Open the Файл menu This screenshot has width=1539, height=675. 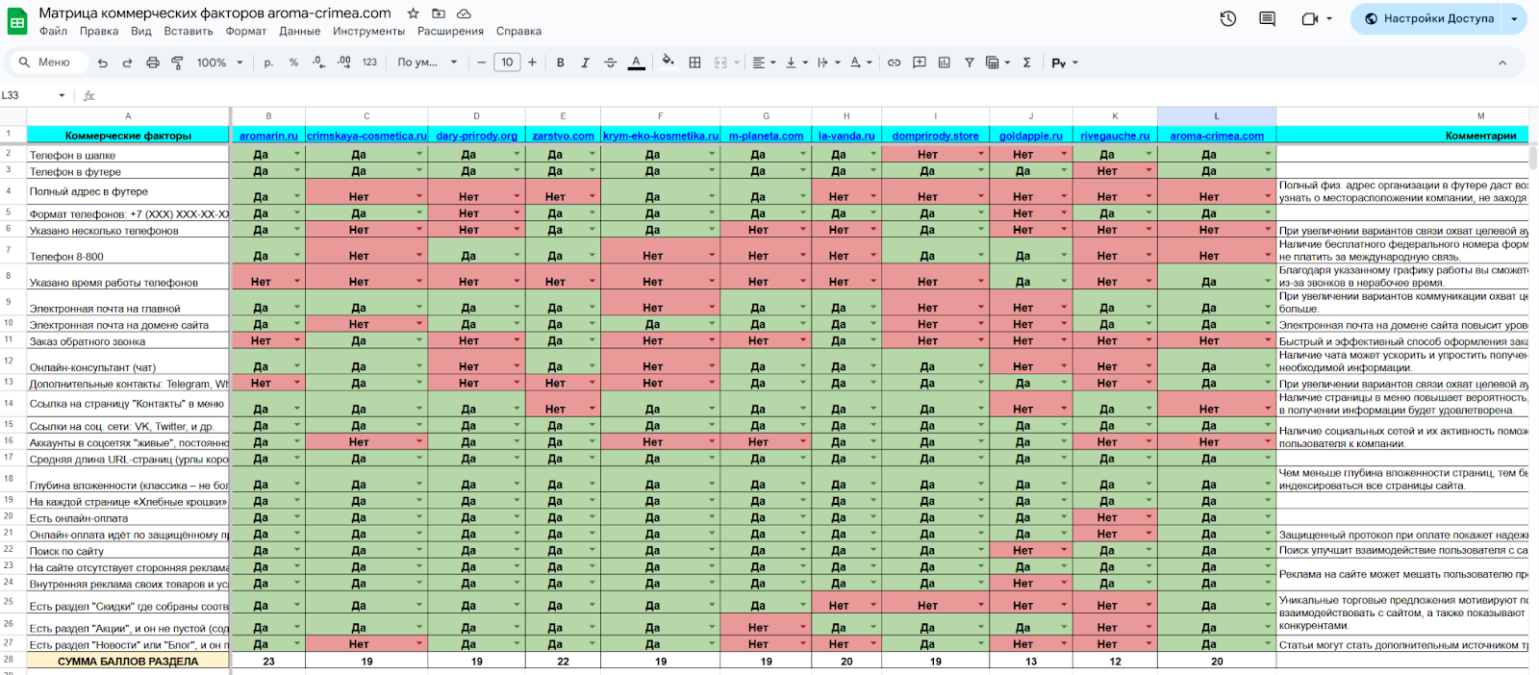tap(53, 31)
